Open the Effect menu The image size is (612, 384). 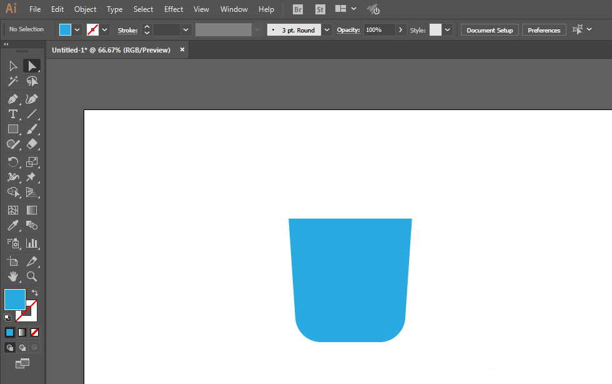click(x=174, y=9)
